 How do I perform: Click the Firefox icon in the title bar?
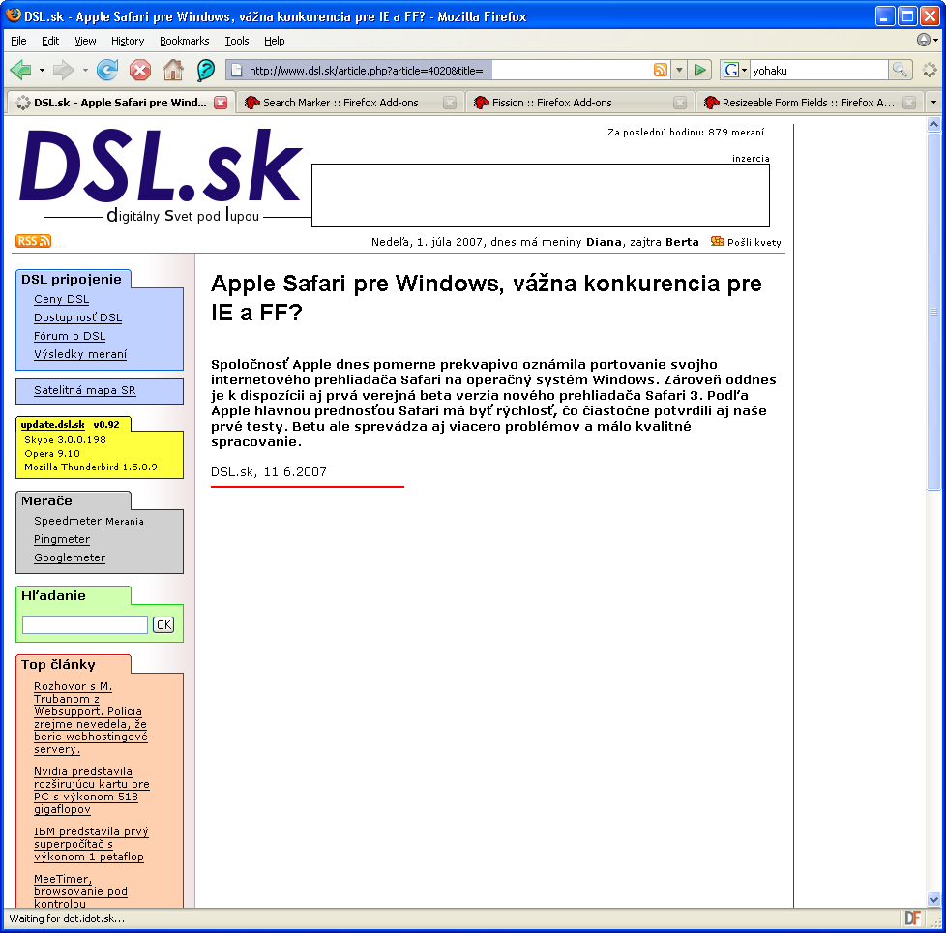click(x=14, y=15)
